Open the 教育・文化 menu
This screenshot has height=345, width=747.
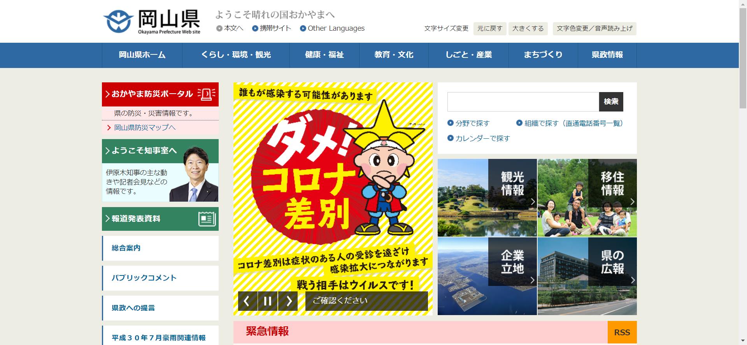point(394,55)
